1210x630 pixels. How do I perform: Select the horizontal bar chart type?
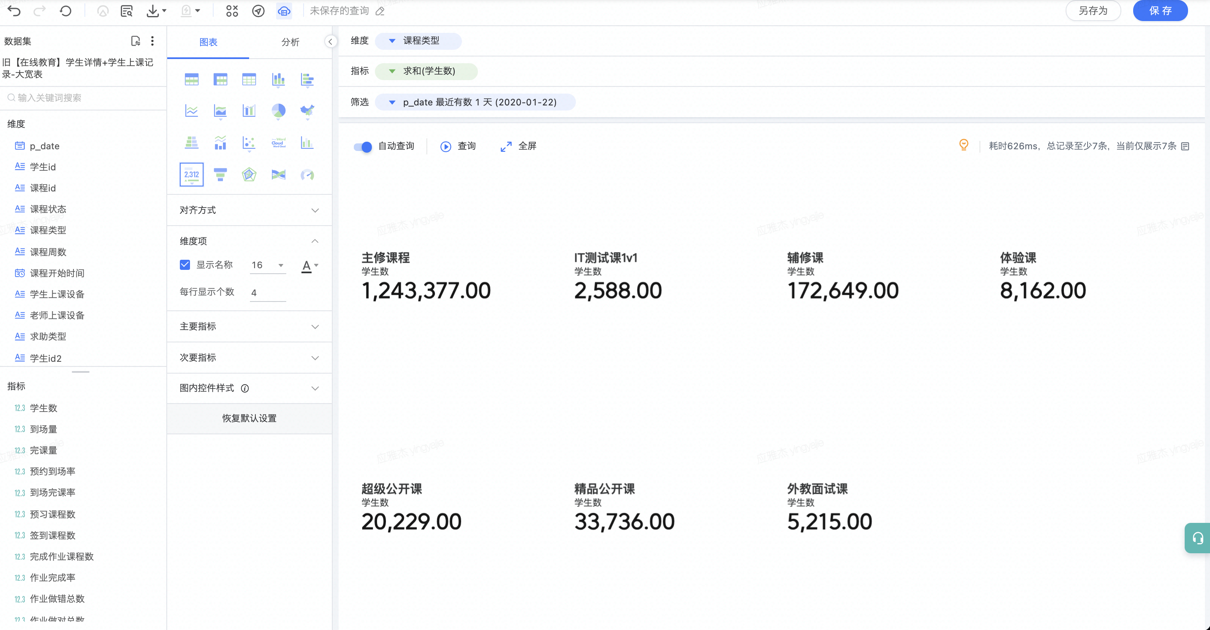307,80
